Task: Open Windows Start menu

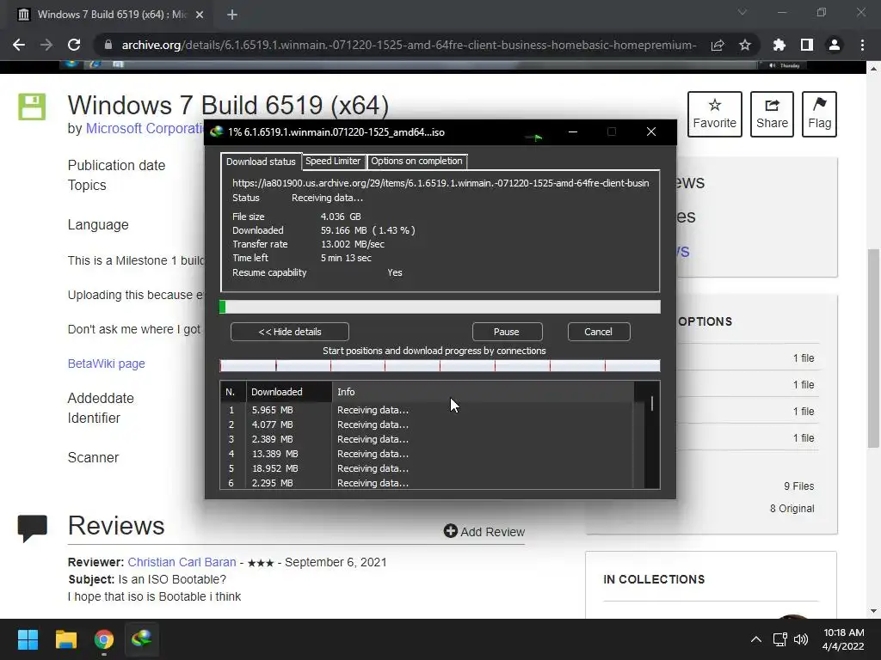Action: coord(28,639)
